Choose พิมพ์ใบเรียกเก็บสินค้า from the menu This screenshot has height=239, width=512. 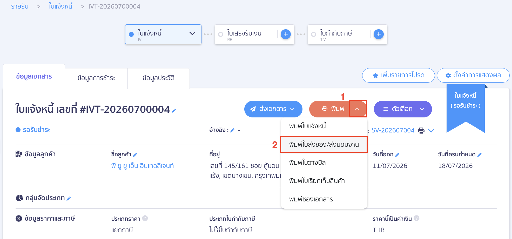[324, 181]
